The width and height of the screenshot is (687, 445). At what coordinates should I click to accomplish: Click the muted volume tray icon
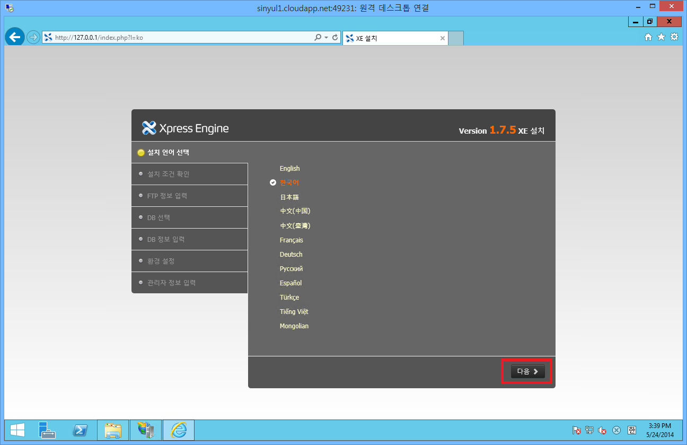[602, 430]
